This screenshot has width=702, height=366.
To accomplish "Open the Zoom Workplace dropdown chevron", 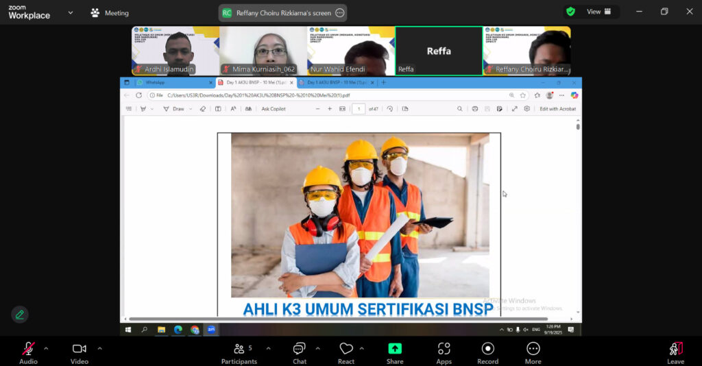I will (x=70, y=12).
